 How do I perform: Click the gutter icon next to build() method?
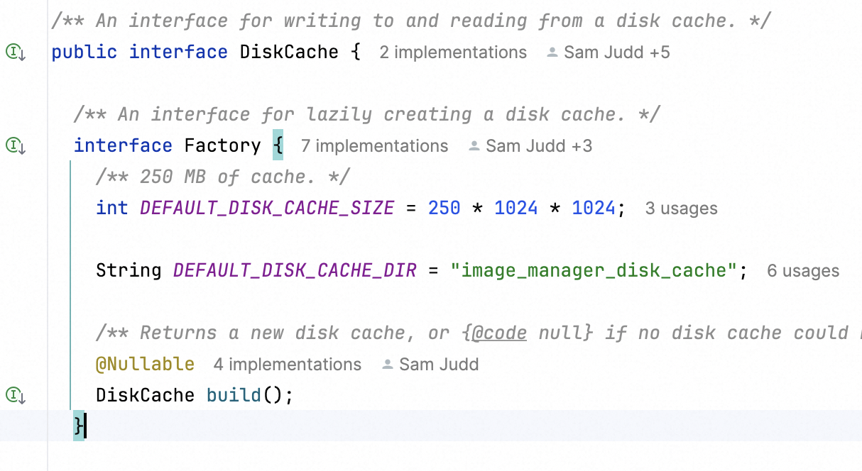pos(15,395)
